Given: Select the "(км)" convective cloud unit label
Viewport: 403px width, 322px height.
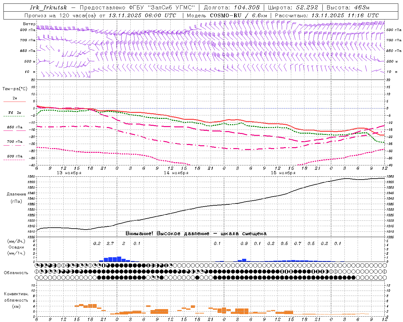Looking at the screenshot, I should pyautogui.click(x=16, y=306).
